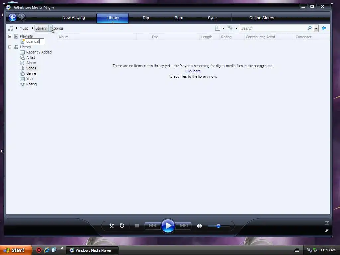Toggle shuffle mode
The height and width of the screenshot is (255, 340).
coord(112,226)
